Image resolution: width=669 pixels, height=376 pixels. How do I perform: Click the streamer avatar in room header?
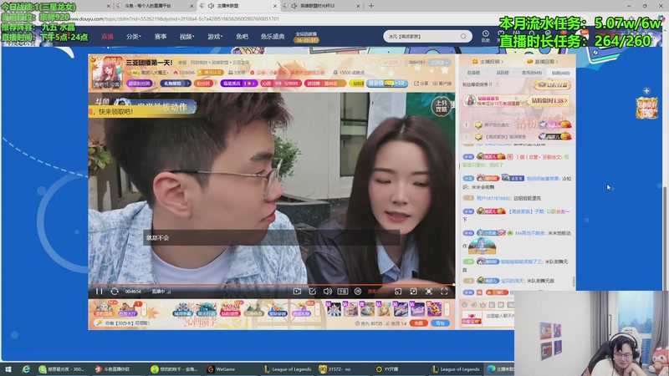[x=106, y=73]
